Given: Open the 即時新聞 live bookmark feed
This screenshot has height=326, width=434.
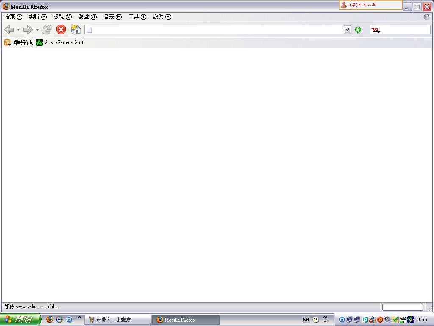Looking at the screenshot, I should 19,42.
